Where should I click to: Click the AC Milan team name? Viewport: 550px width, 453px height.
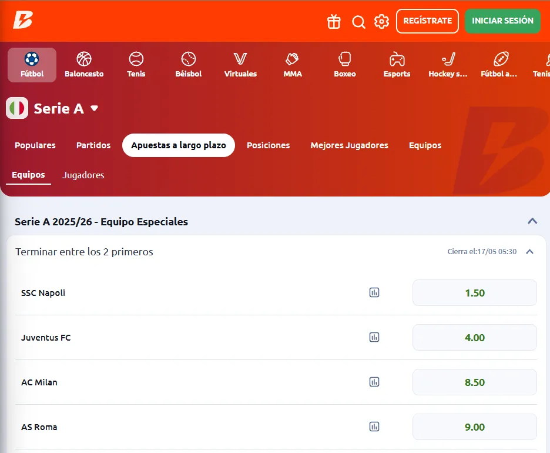coord(39,382)
